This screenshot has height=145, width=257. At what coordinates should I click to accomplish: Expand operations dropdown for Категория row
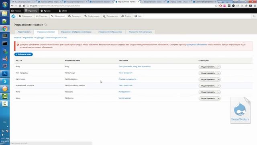219,79
